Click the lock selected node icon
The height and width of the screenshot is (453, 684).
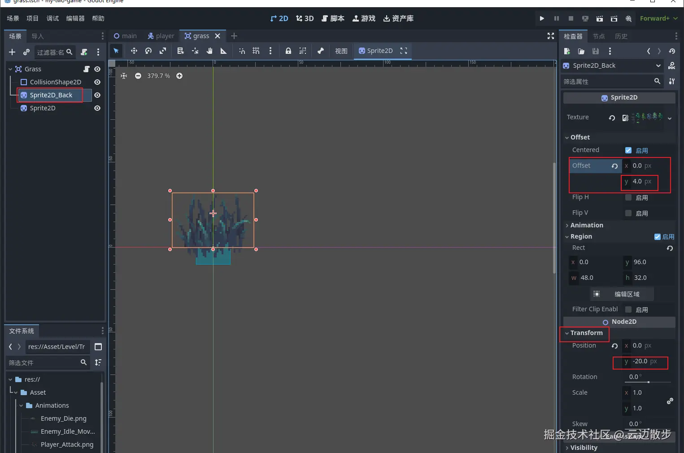tap(288, 51)
